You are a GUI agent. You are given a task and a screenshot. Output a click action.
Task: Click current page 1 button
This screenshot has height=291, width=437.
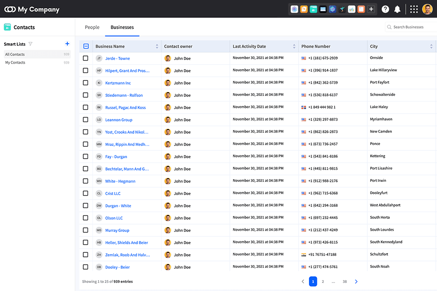tap(313, 281)
